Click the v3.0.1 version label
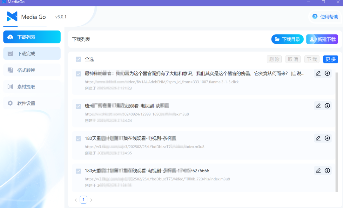Viewport: 343px width, 208px height. pos(61,17)
